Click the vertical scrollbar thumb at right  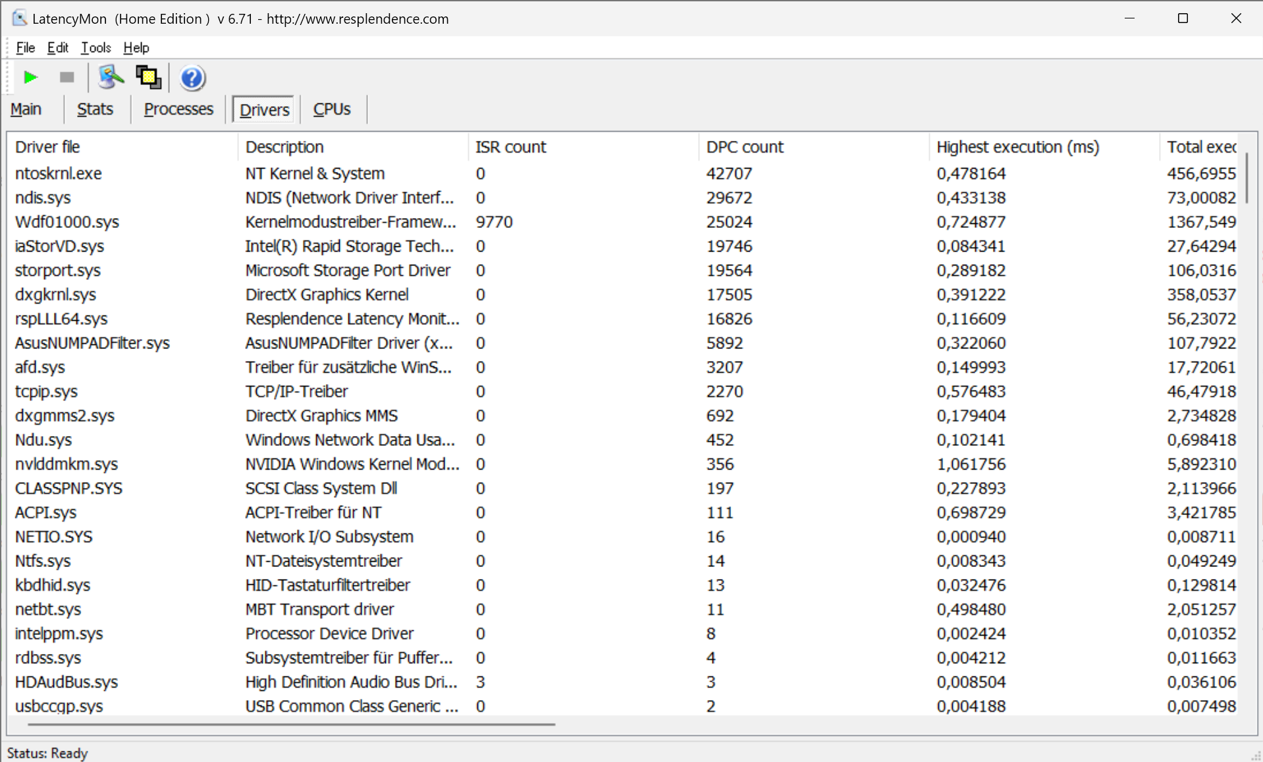pos(1247,178)
